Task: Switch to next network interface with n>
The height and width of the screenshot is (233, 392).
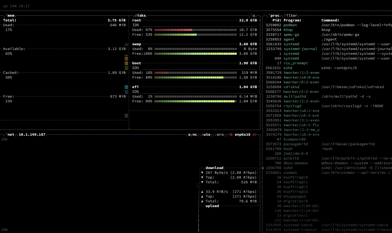Action: point(255,135)
